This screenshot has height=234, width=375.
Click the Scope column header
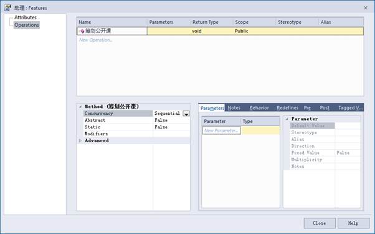coord(254,22)
